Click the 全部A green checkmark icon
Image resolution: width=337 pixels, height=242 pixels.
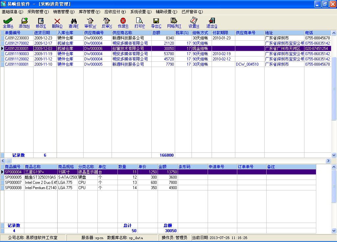click(x=8, y=21)
